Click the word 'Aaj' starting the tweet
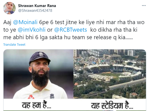The height and width of the screenshot is (111, 150). pos(7,22)
